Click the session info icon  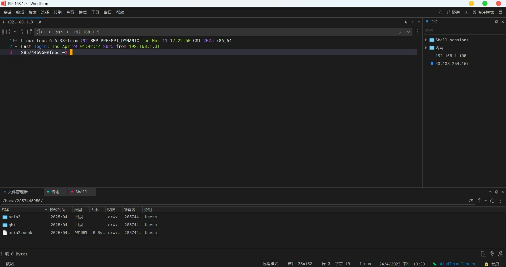pyautogui.click(x=39, y=32)
